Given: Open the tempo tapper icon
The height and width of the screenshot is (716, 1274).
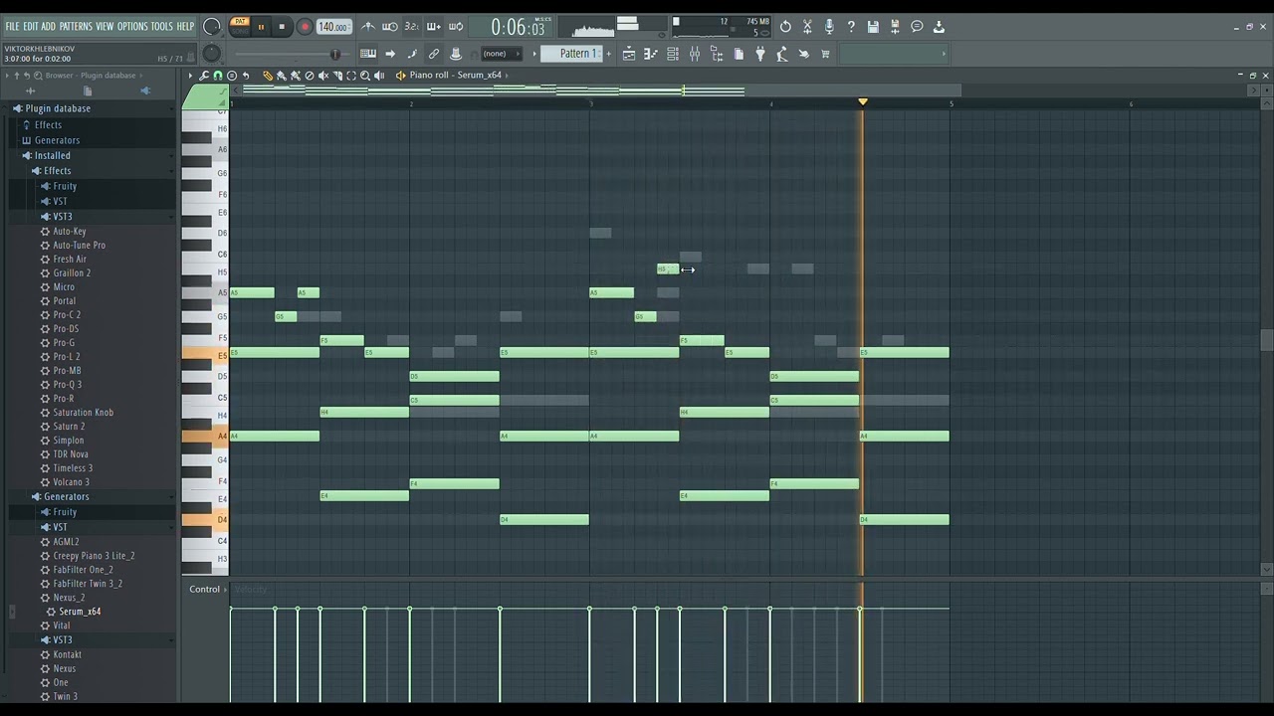Looking at the screenshot, I should [x=782, y=54].
